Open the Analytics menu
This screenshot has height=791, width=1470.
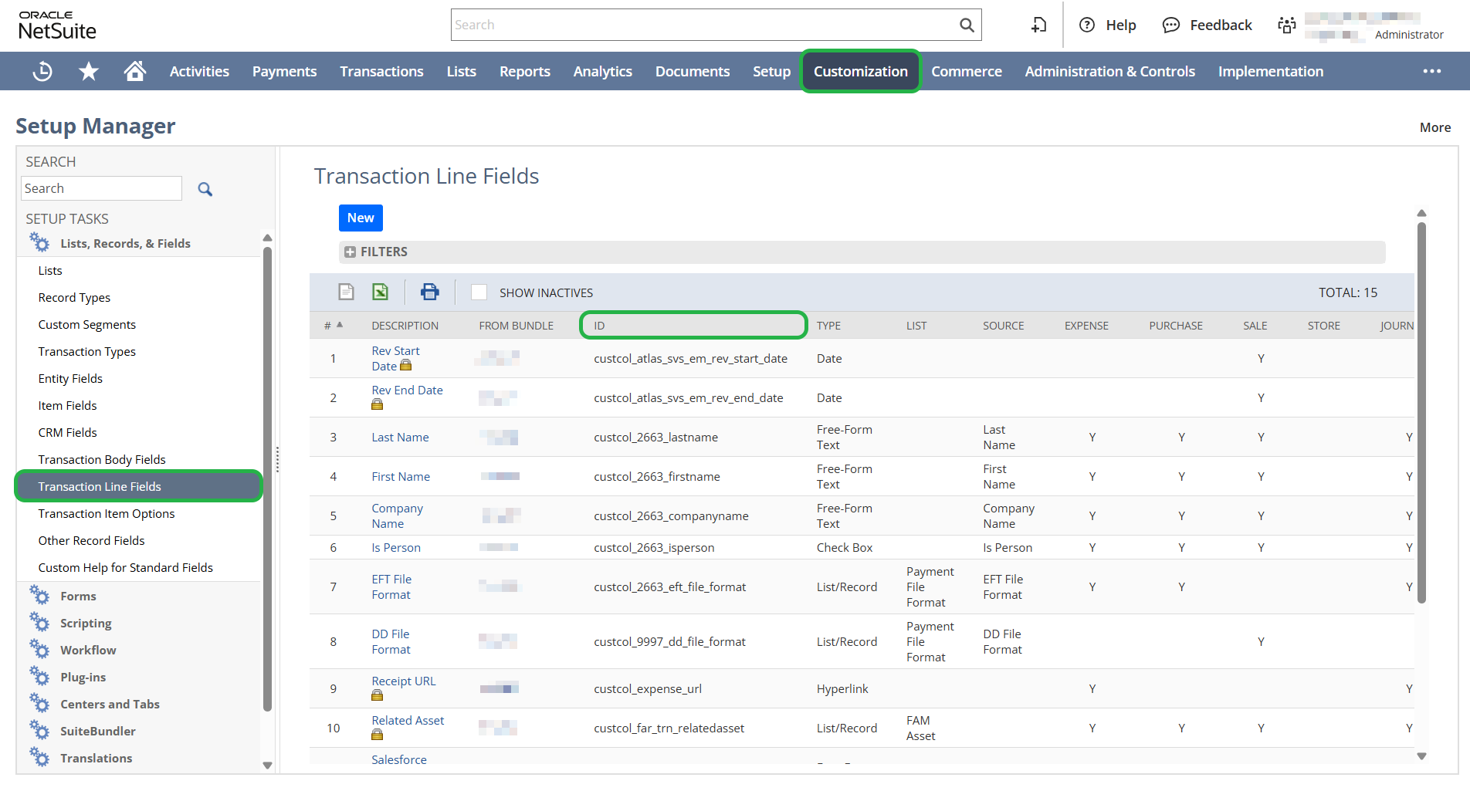(602, 71)
